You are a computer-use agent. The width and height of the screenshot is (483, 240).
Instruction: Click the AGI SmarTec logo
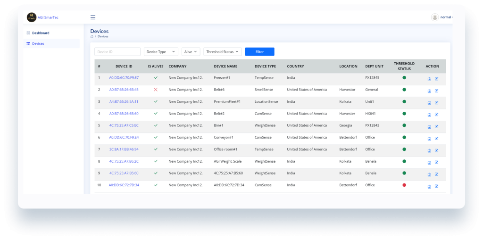tap(32, 17)
